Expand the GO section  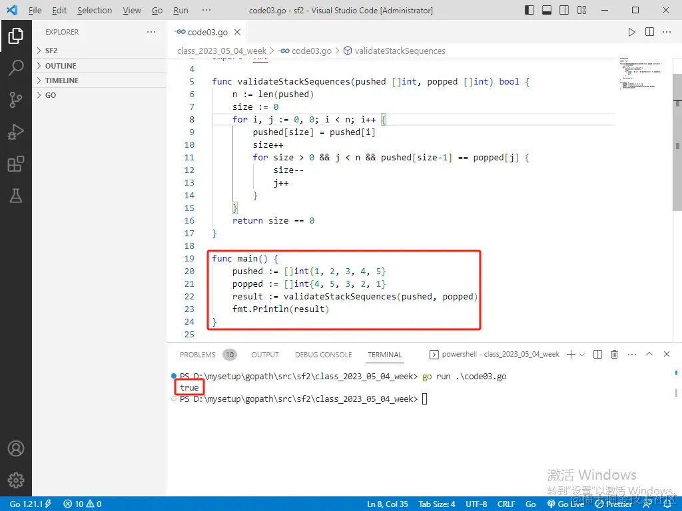(99, 95)
